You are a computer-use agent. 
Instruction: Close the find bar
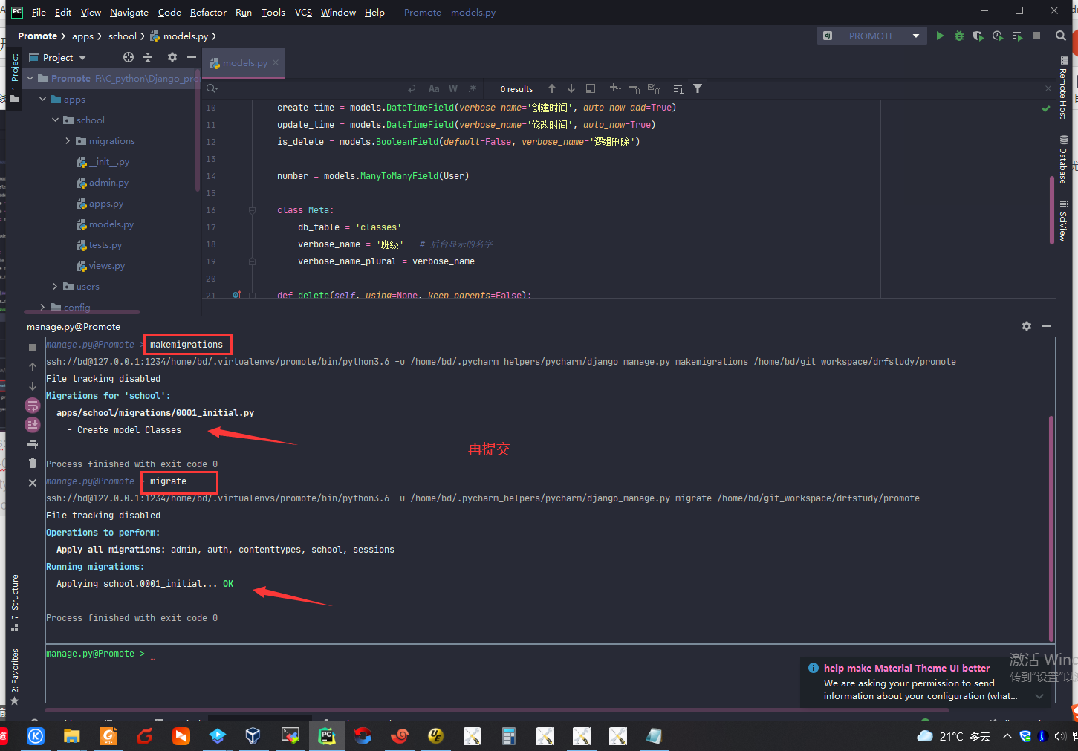point(1048,88)
